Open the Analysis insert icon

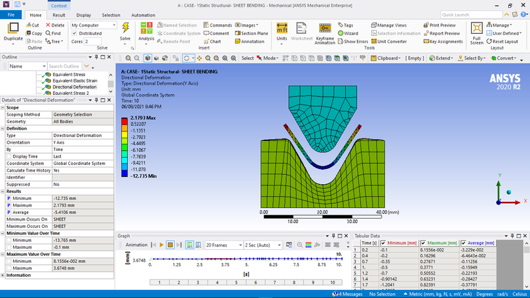point(146,28)
